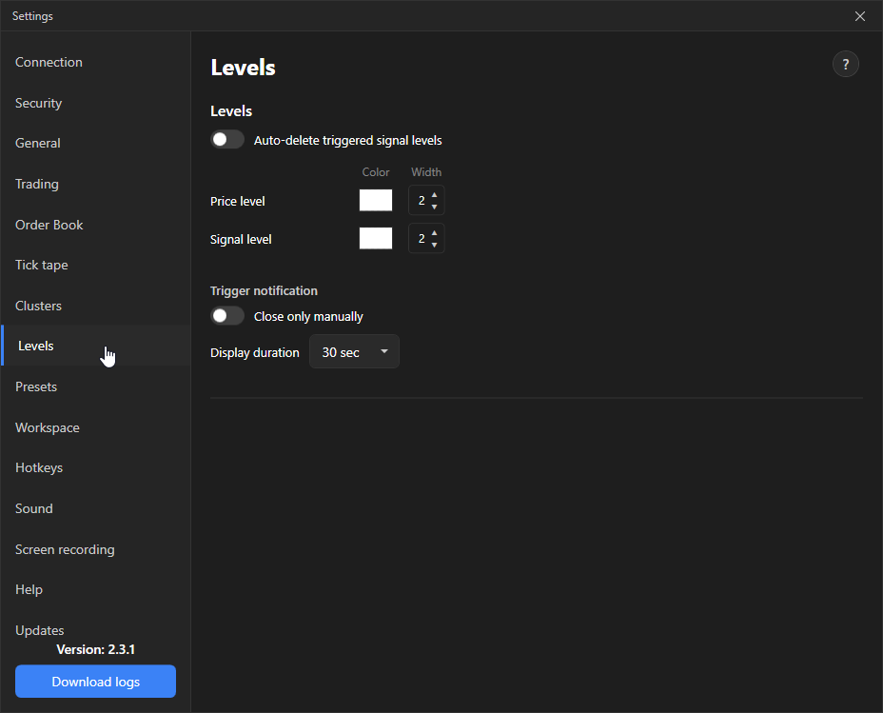Switch to Clusters settings

96,306
